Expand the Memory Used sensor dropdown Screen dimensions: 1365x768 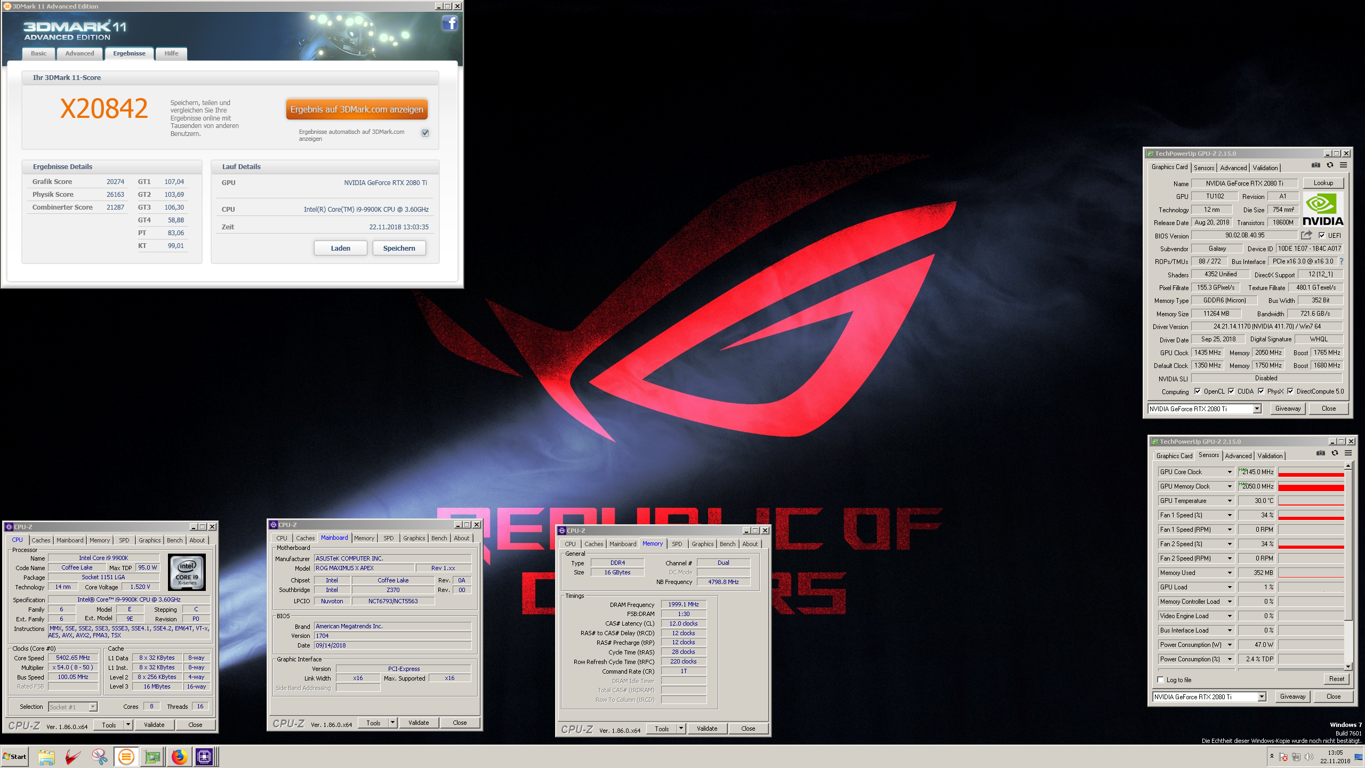[x=1230, y=573]
